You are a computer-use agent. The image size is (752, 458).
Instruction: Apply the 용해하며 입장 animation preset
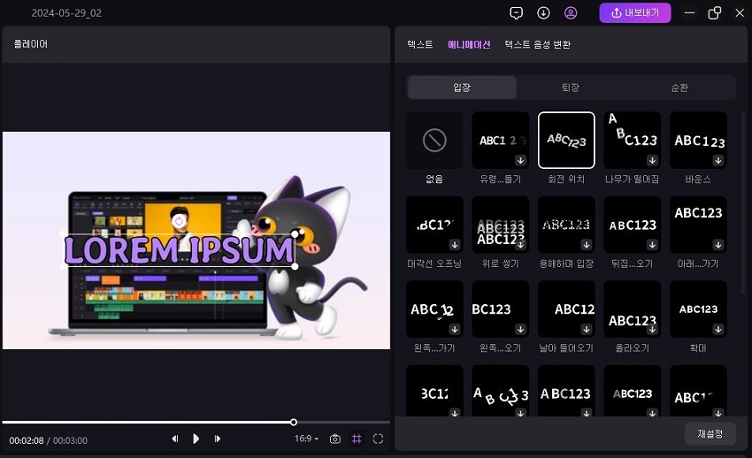(x=566, y=225)
